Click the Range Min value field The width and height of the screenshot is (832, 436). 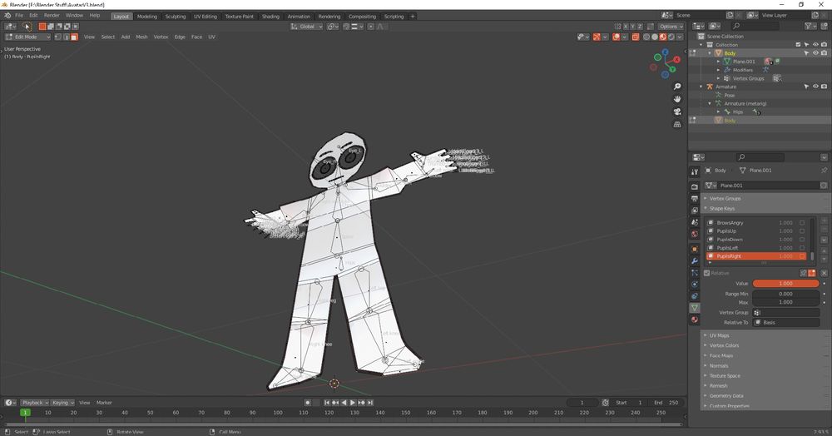(x=786, y=294)
